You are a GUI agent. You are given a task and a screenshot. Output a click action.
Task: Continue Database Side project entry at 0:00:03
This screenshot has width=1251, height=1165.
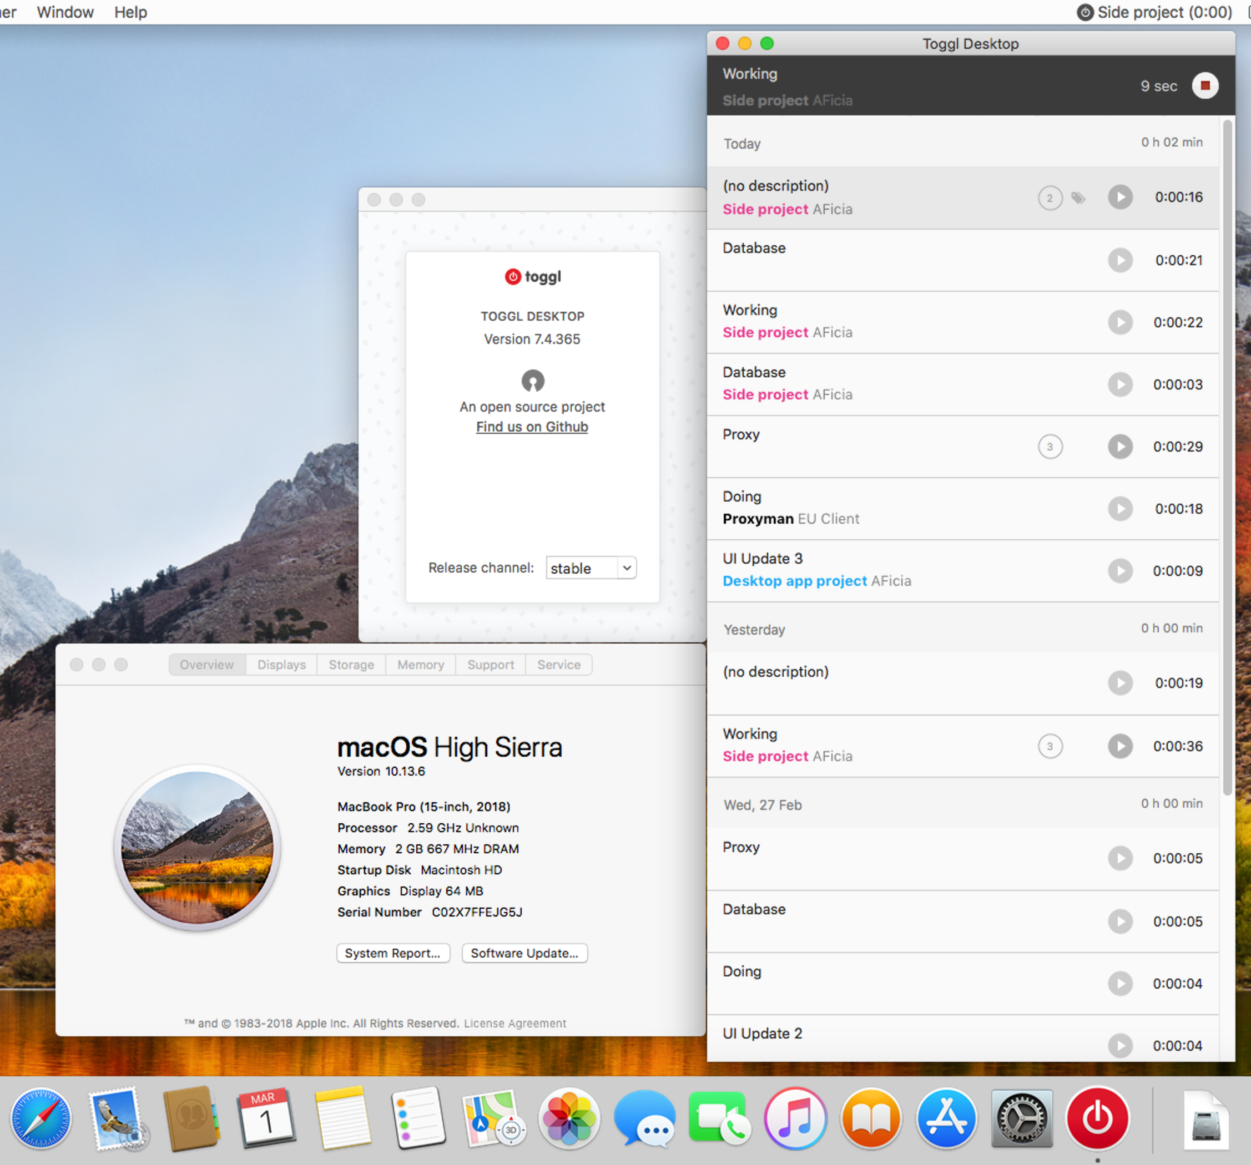[1120, 384]
